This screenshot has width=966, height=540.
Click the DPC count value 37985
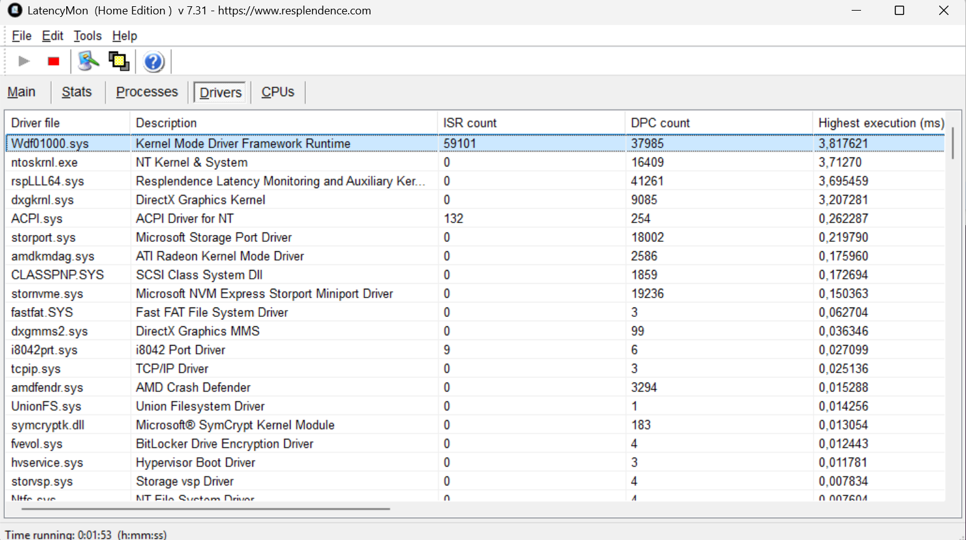[647, 144]
